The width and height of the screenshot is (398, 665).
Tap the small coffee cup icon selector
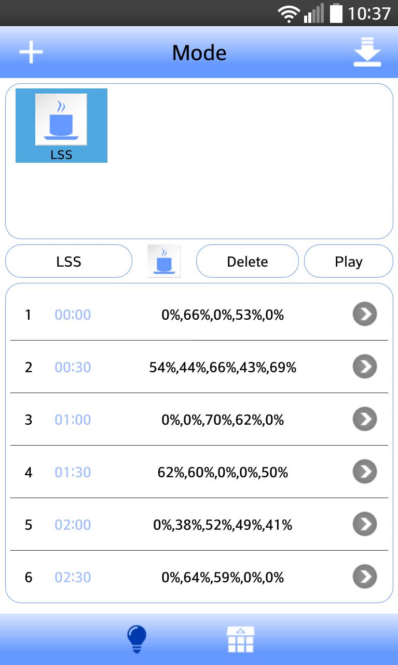click(164, 260)
